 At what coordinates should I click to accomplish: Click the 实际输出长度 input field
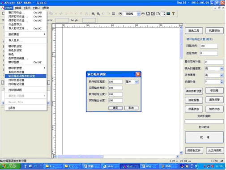(115, 101)
